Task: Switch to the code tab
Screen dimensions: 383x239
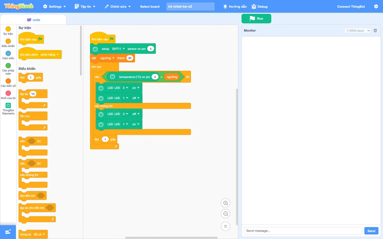Action: (34, 20)
